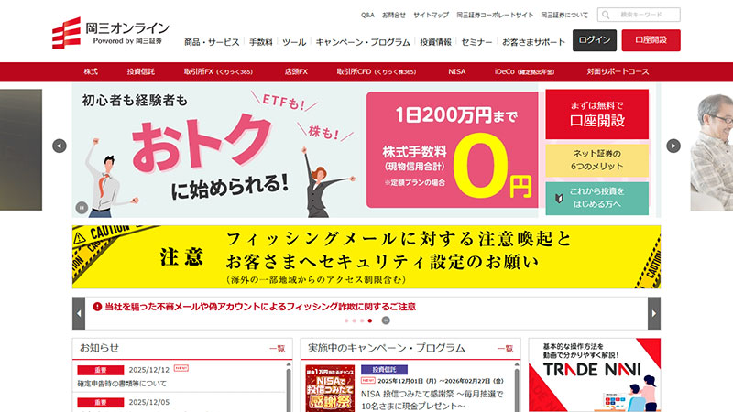
Task: Open 岡三証券について link
Action: coord(564,15)
